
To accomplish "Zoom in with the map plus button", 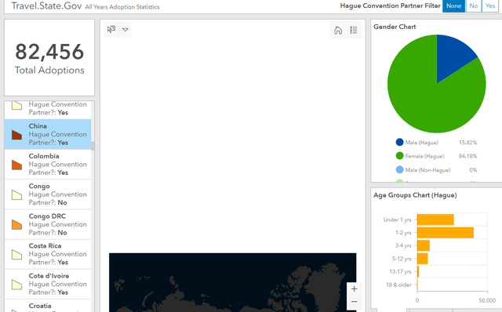I will tap(354, 289).
